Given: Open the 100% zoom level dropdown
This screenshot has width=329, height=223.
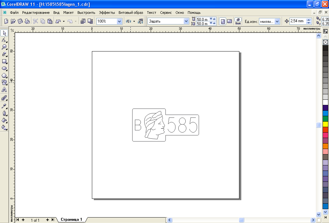Looking at the screenshot, I should [119, 21].
